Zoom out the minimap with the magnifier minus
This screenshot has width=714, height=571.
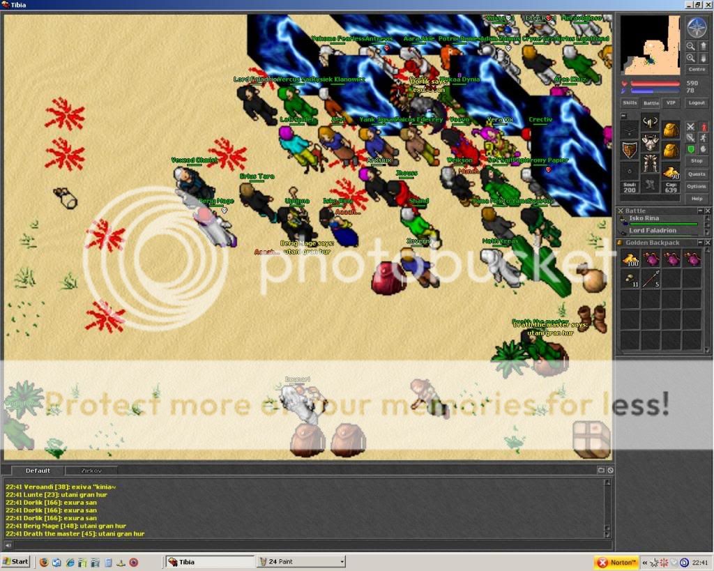coord(691,47)
